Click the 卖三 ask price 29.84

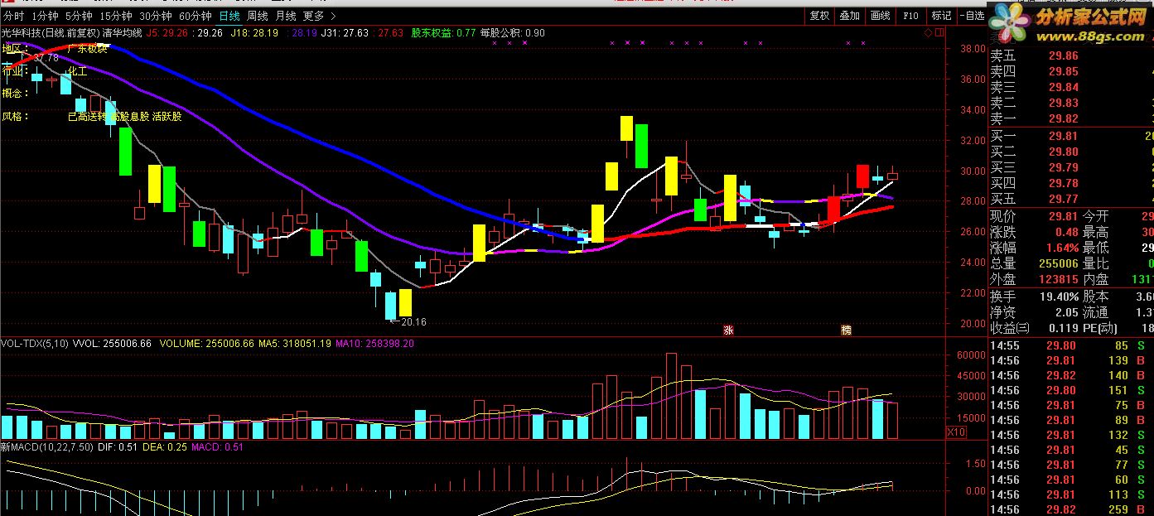1064,87
